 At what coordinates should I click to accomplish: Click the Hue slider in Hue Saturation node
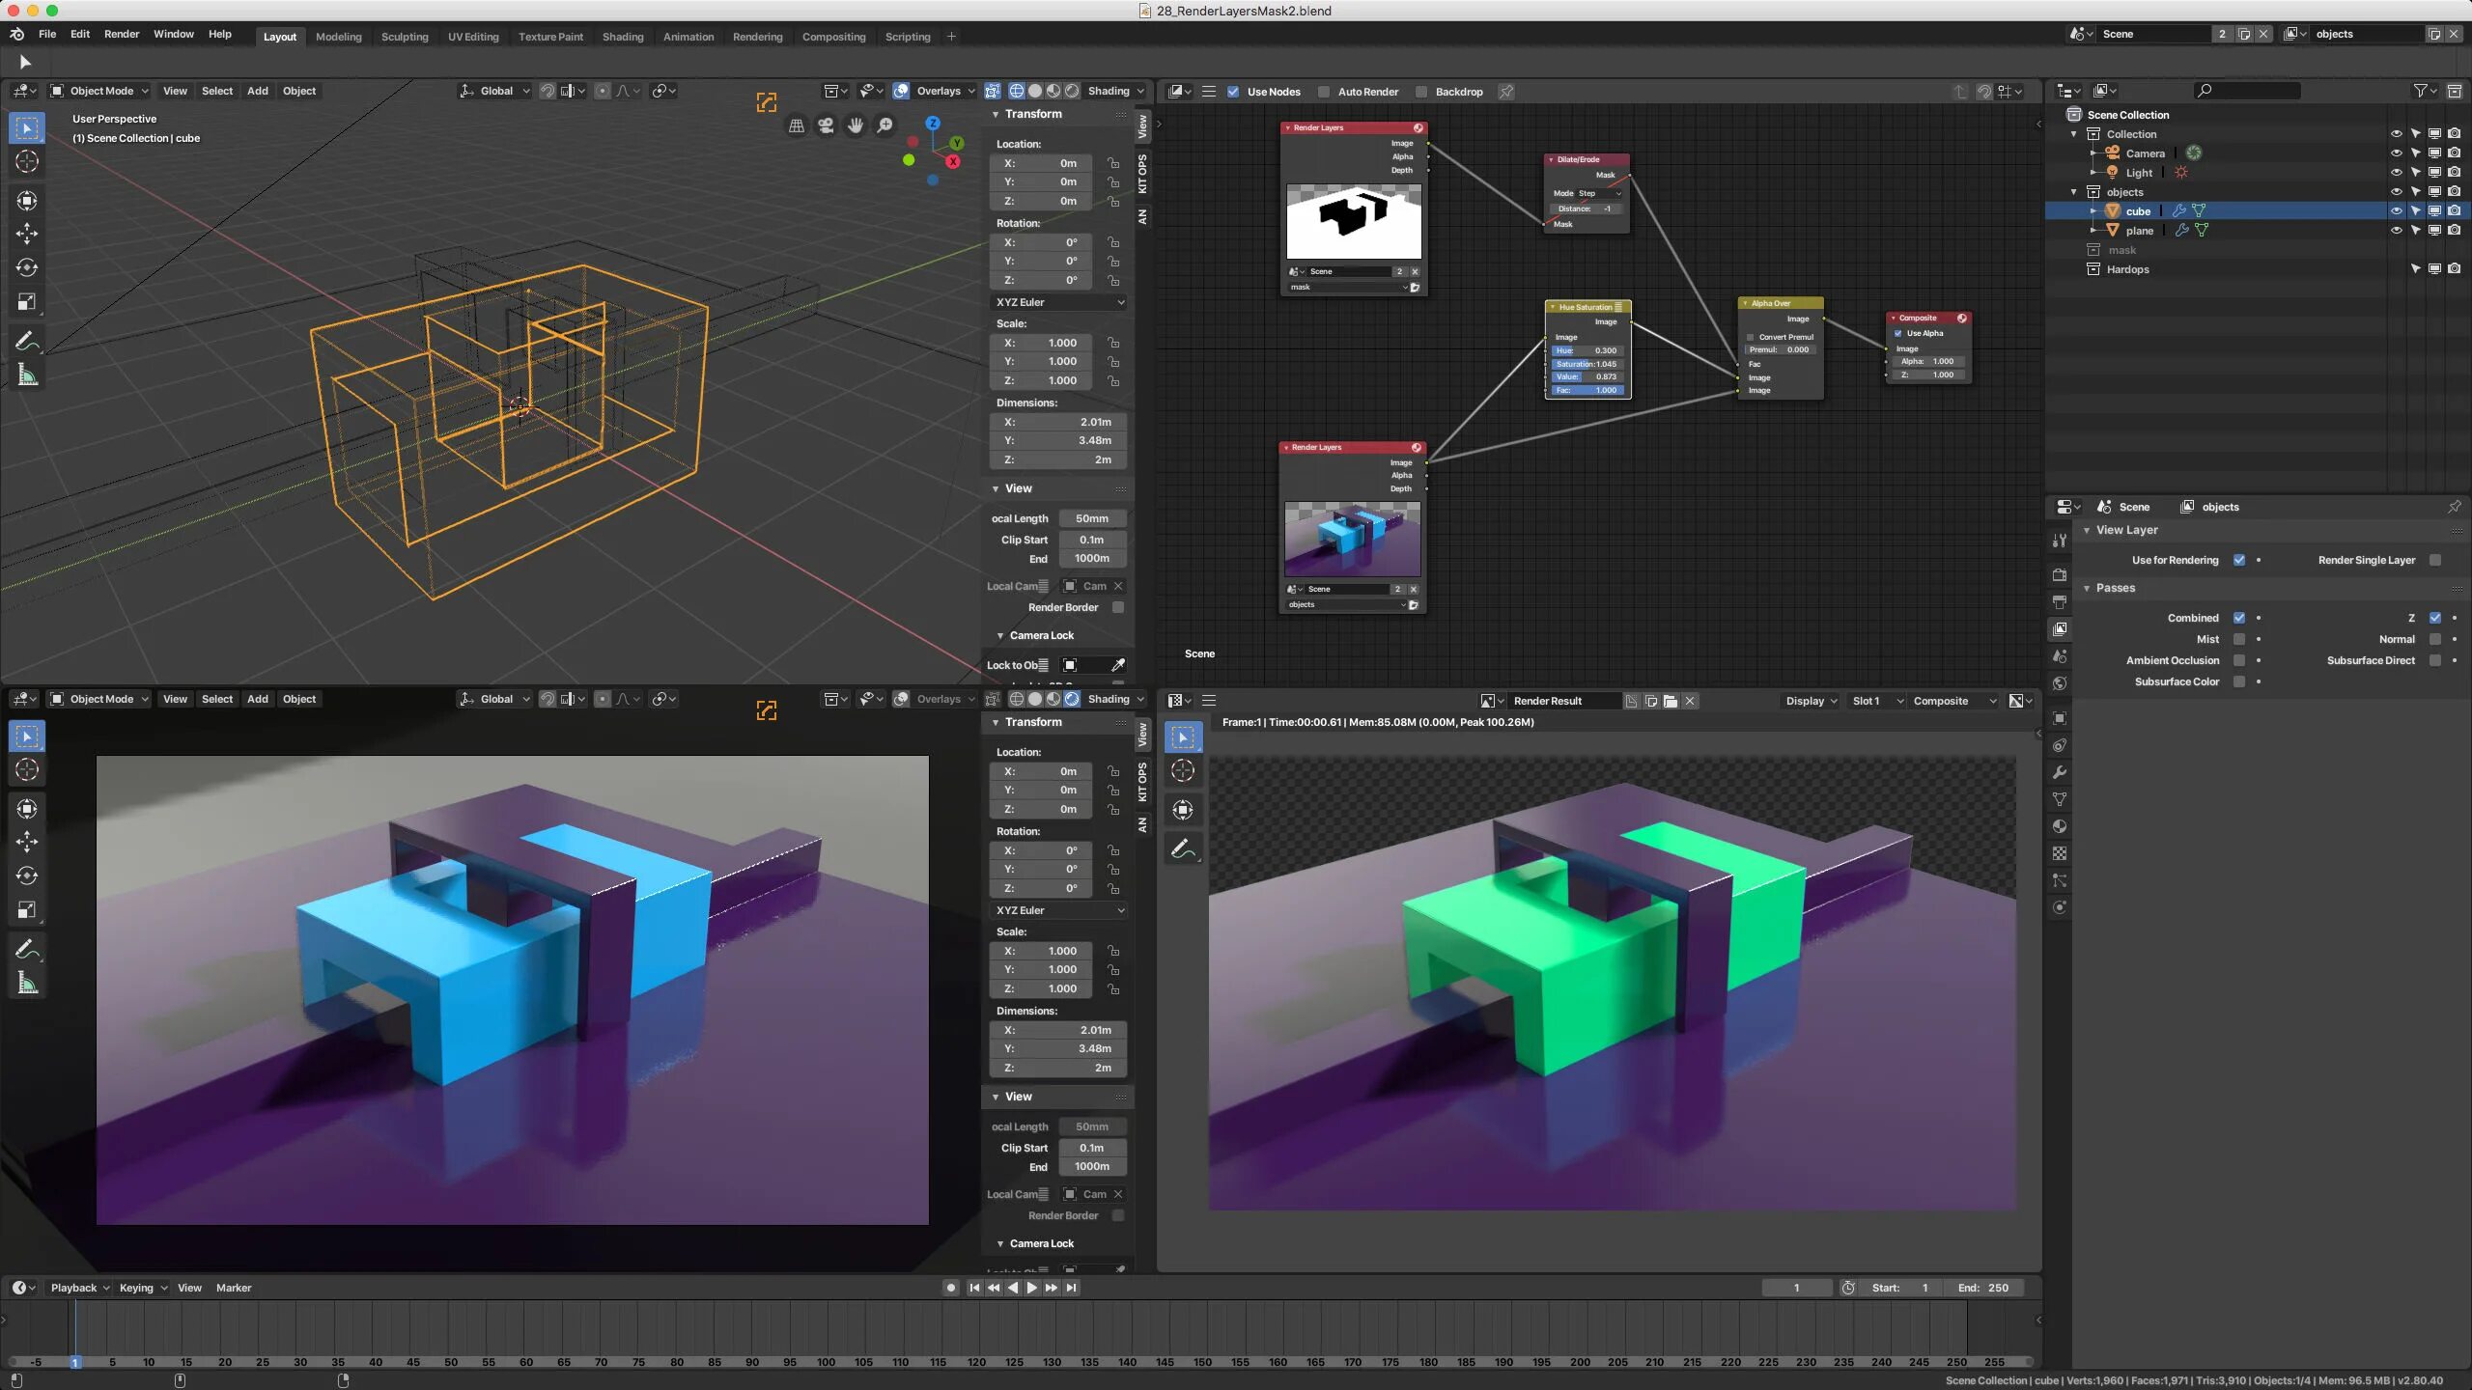(x=1587, y=350)
